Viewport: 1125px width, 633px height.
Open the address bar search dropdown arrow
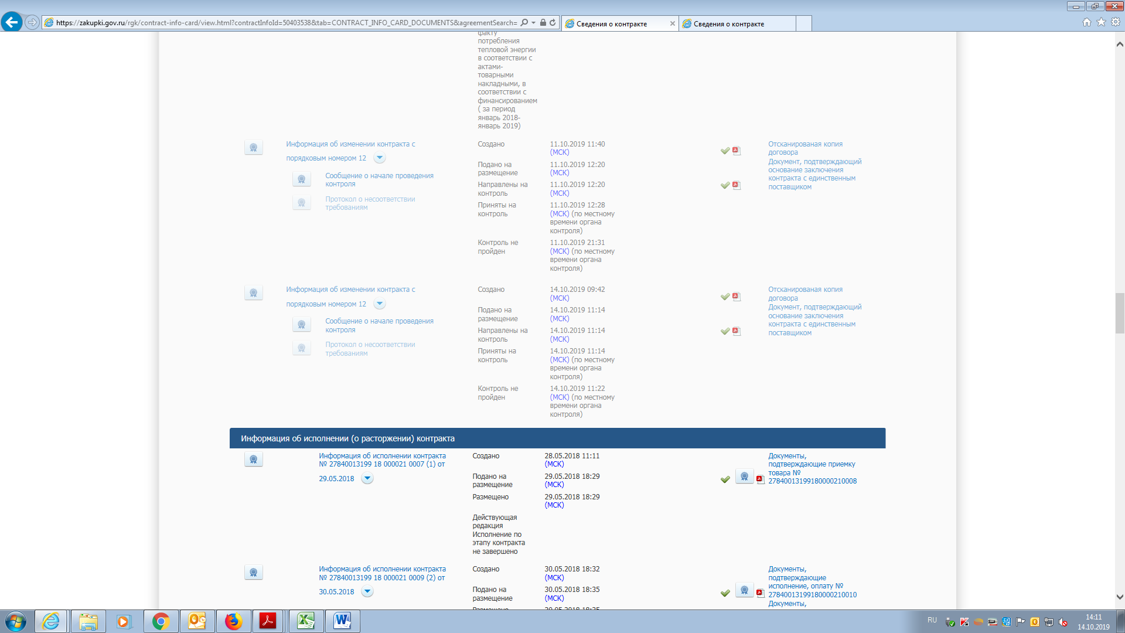(x=533, y=23)
